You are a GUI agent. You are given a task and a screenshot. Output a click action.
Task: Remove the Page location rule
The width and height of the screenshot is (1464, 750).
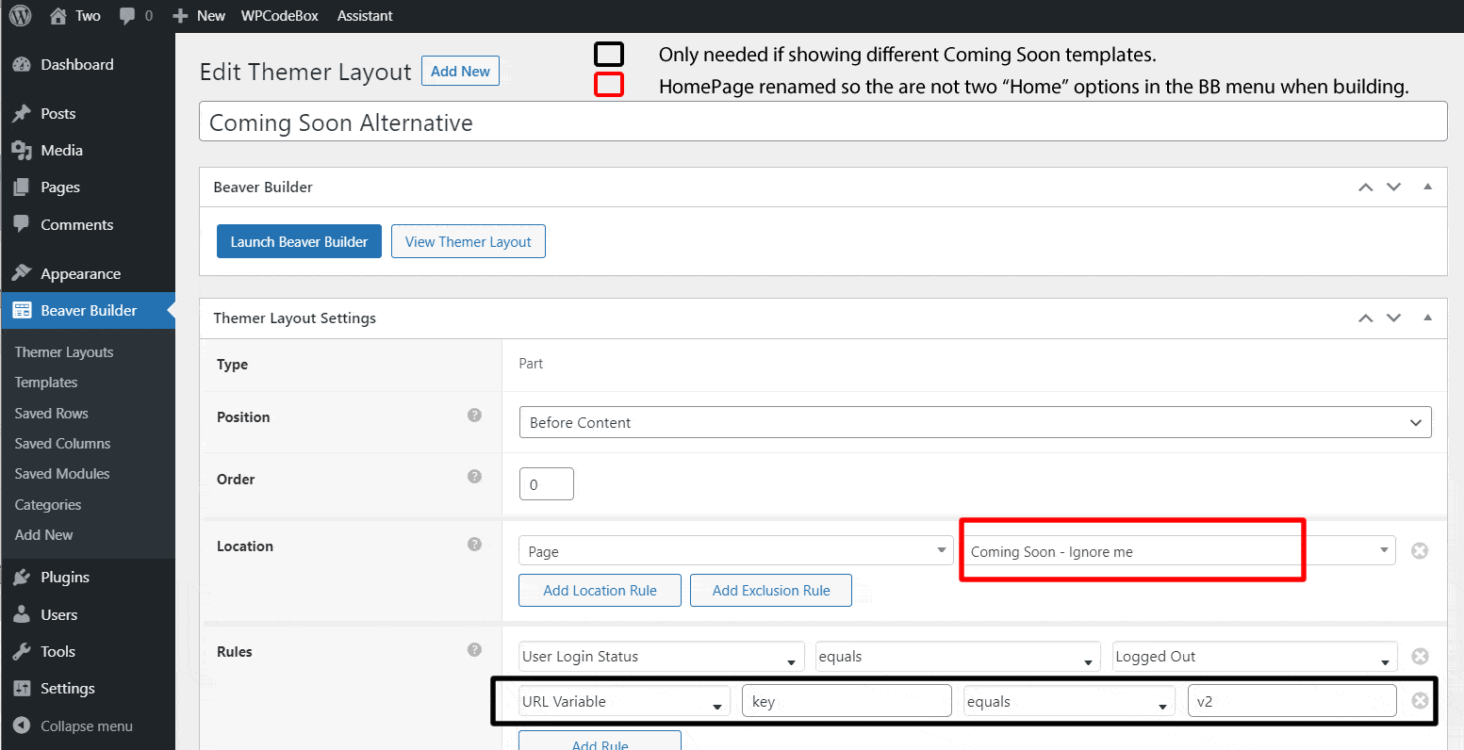pyautogui.click(x=1420, y=550)
